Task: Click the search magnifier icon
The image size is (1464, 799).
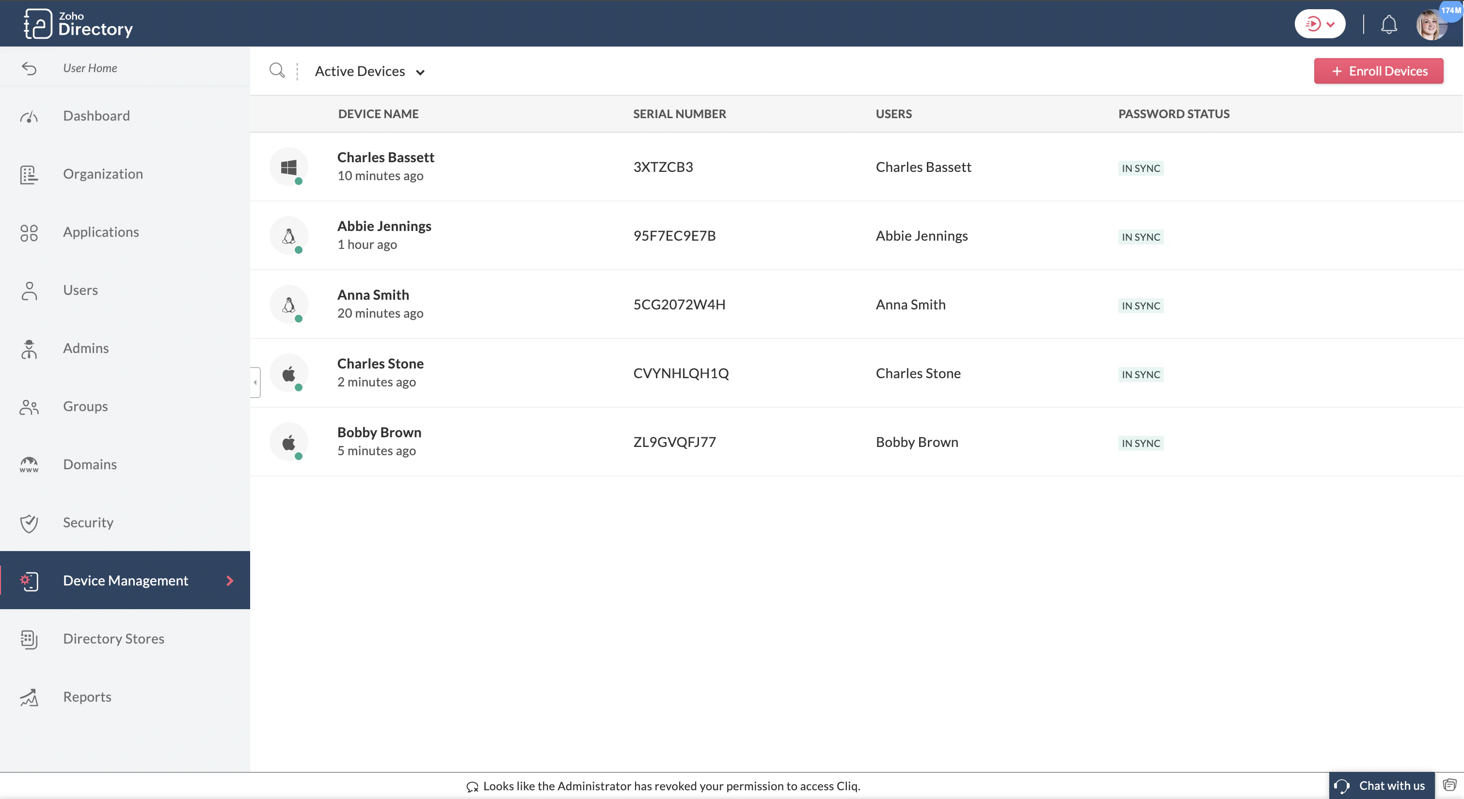Action: click(x=277, y=70)
